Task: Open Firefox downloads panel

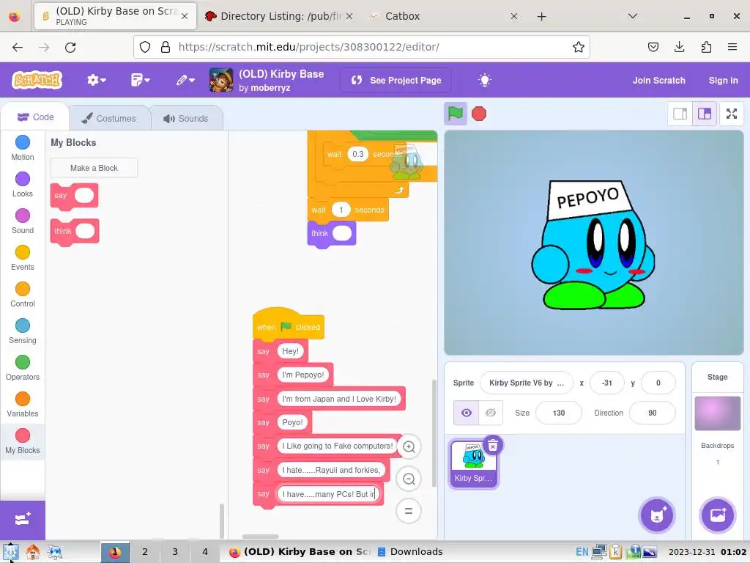Action: 679,47
